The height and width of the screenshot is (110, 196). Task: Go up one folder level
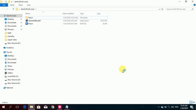(x=13, y=9)
